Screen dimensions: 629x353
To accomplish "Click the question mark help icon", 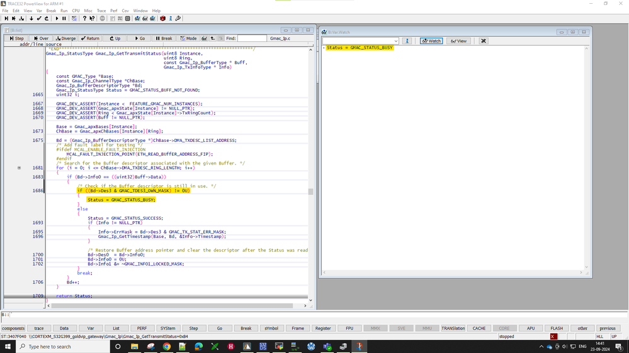I will (x=84, y=18).
